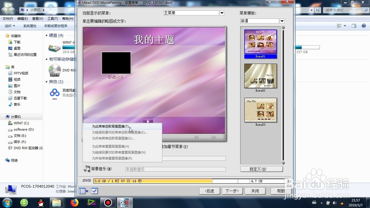Open the 360 browser taskbar icon
This screenshot has height=208, width=370.
(x=24, y=202)
